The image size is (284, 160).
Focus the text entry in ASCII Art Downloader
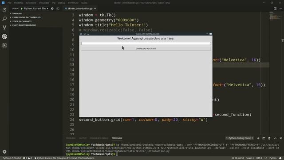[146, 44]
